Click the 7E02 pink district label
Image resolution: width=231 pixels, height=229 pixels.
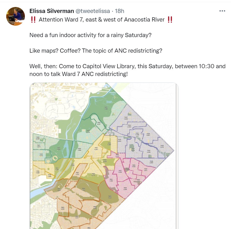pyautogui.click(x=125, y=189)
